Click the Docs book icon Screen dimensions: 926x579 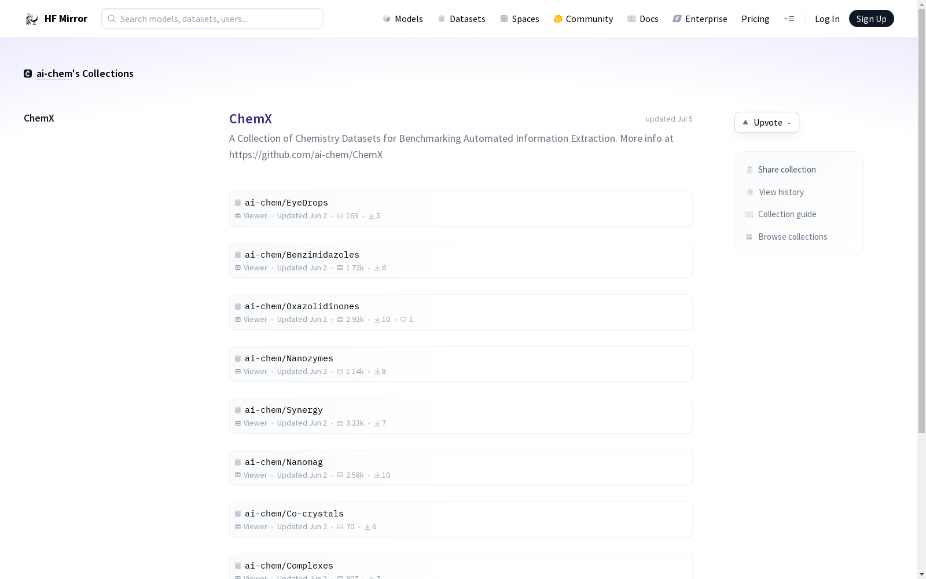pos(631,19)
